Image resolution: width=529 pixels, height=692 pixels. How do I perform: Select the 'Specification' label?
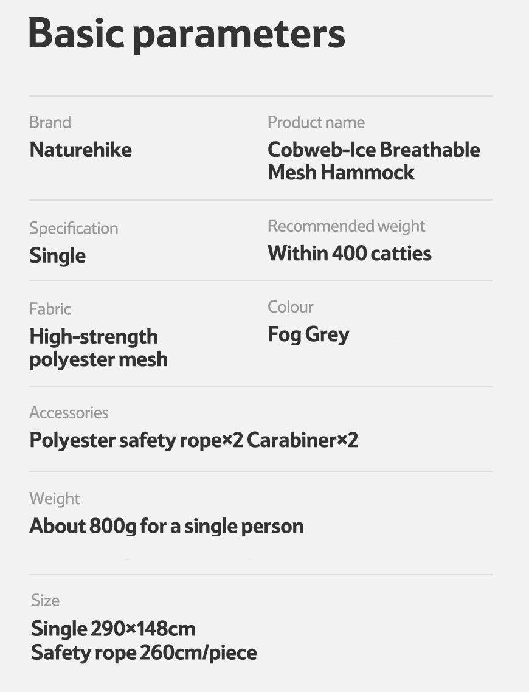[74, 228]
